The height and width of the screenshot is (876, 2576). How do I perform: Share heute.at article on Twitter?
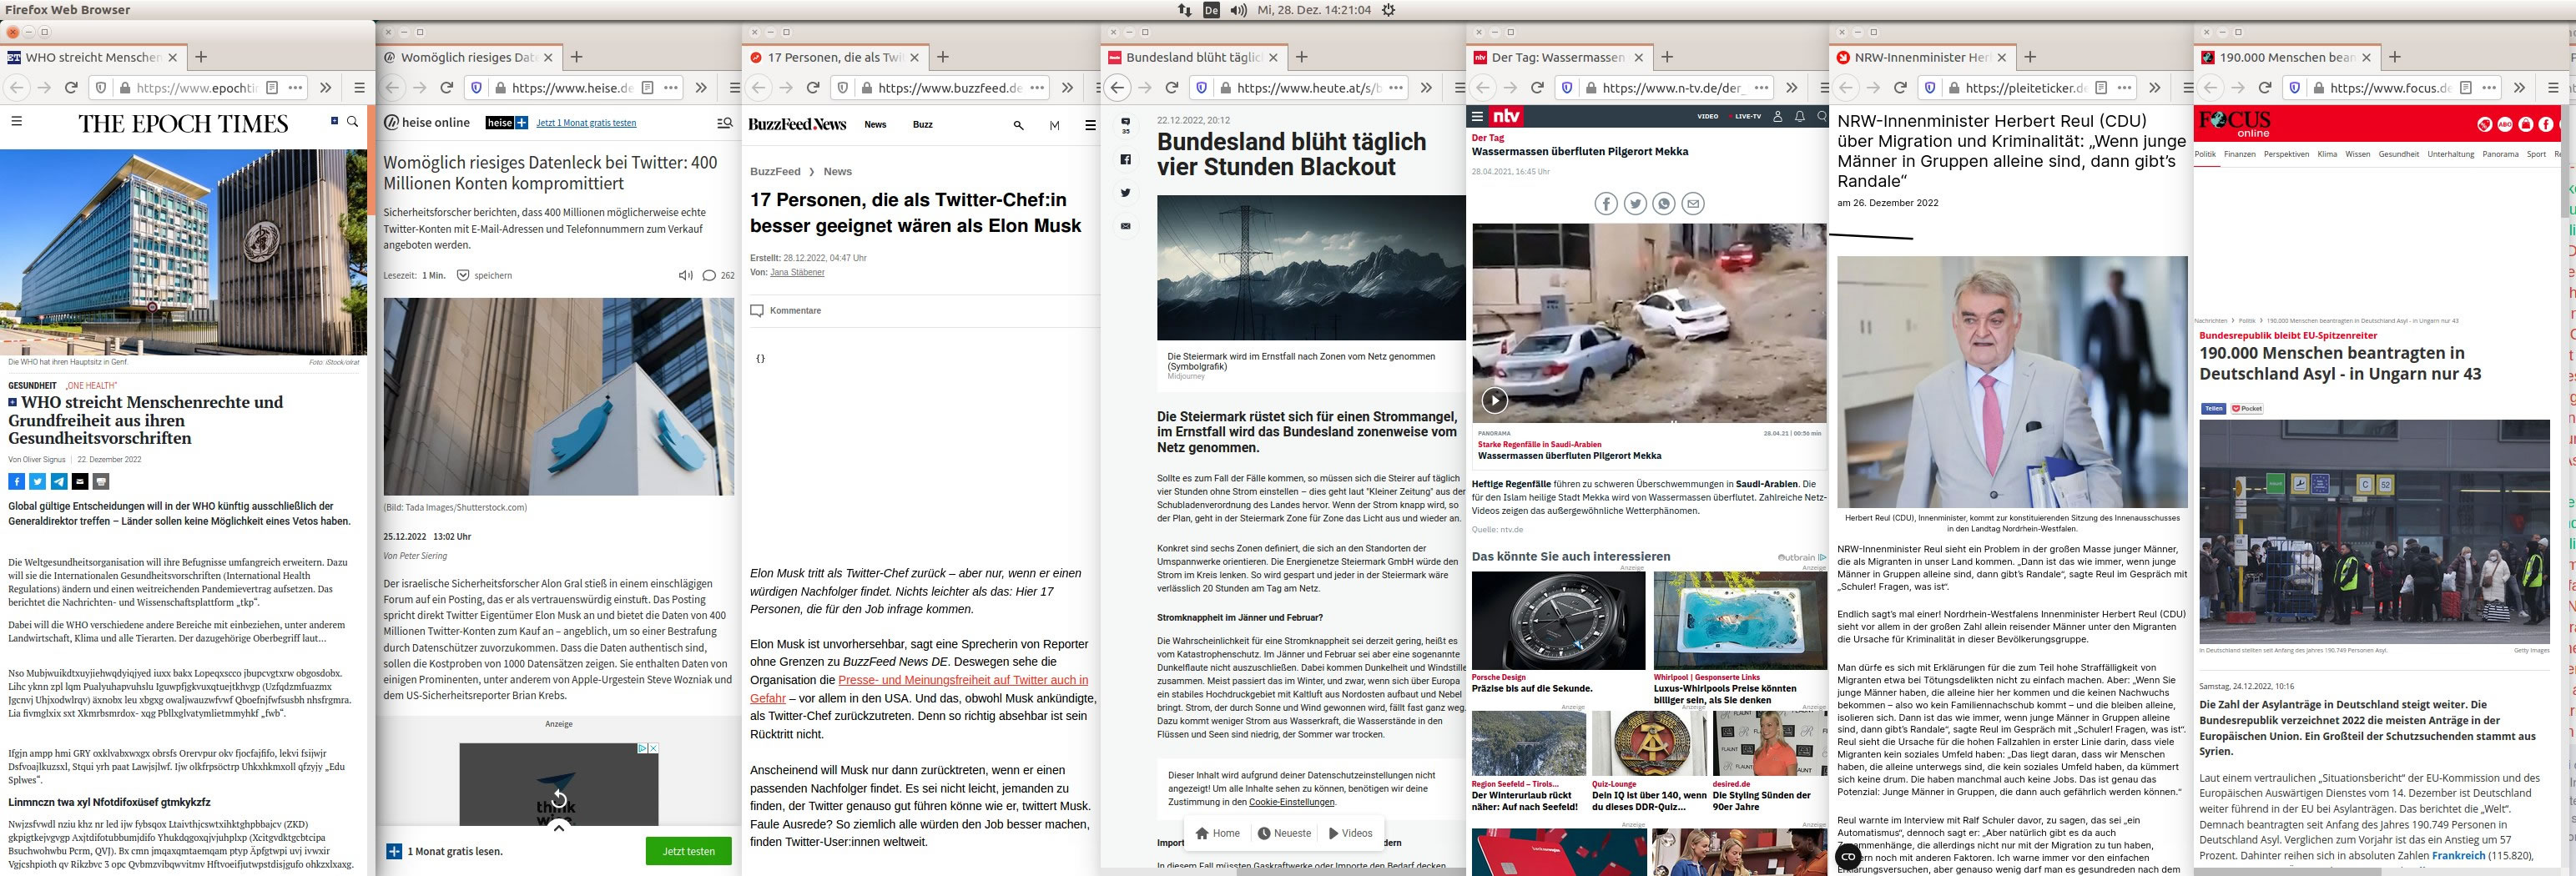point(1125,192)
